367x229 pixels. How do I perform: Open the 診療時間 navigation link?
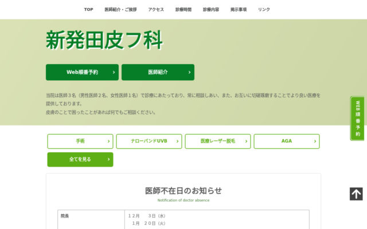(x=183, y=10)
